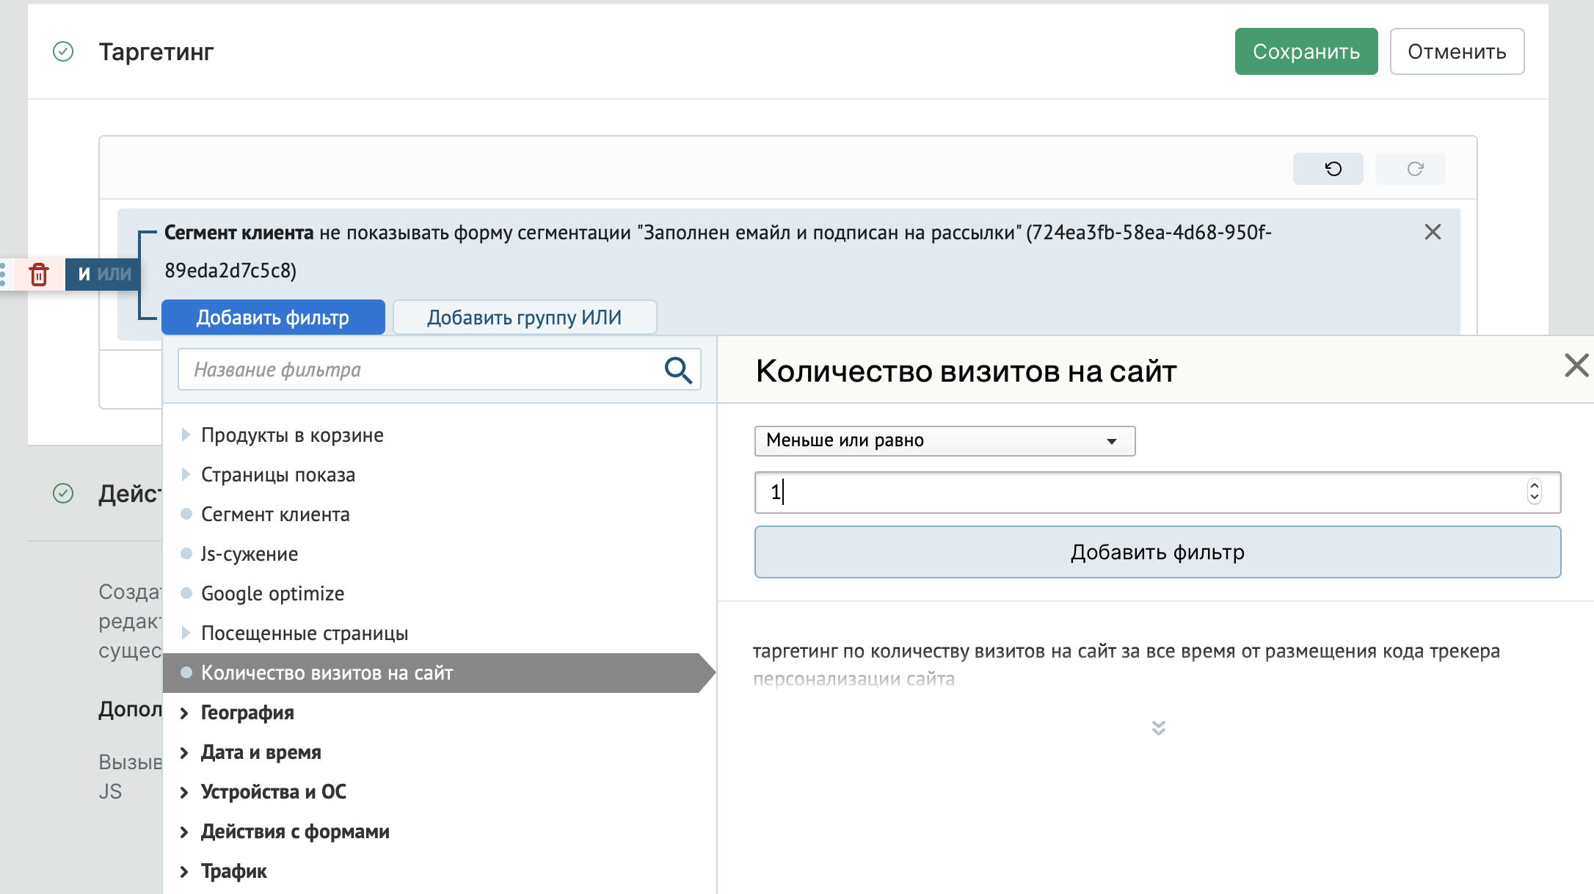The height and width of the screenshot is (894, 1594).
Task: Click the Таргетинг section heading
Action: tap(156, 51)
